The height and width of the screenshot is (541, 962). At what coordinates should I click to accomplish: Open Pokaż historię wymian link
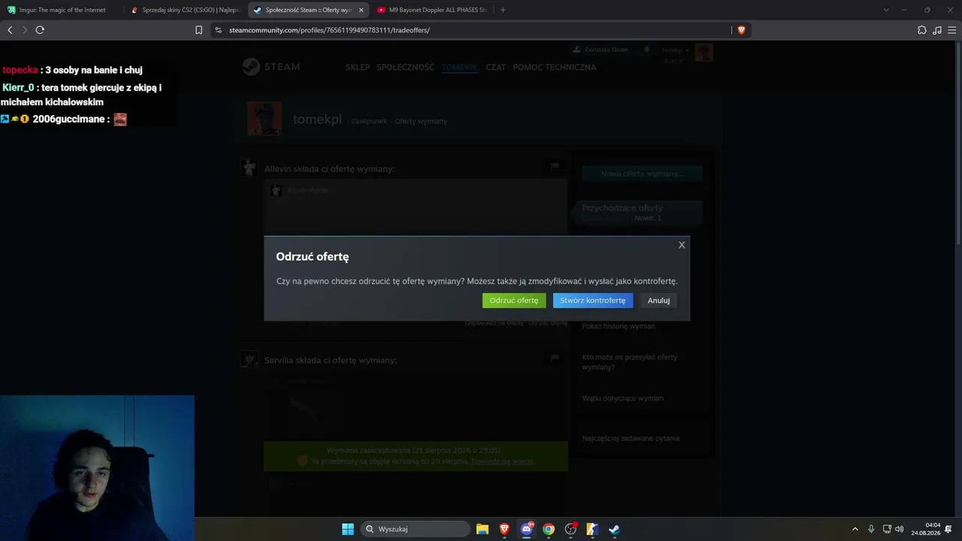619,326
